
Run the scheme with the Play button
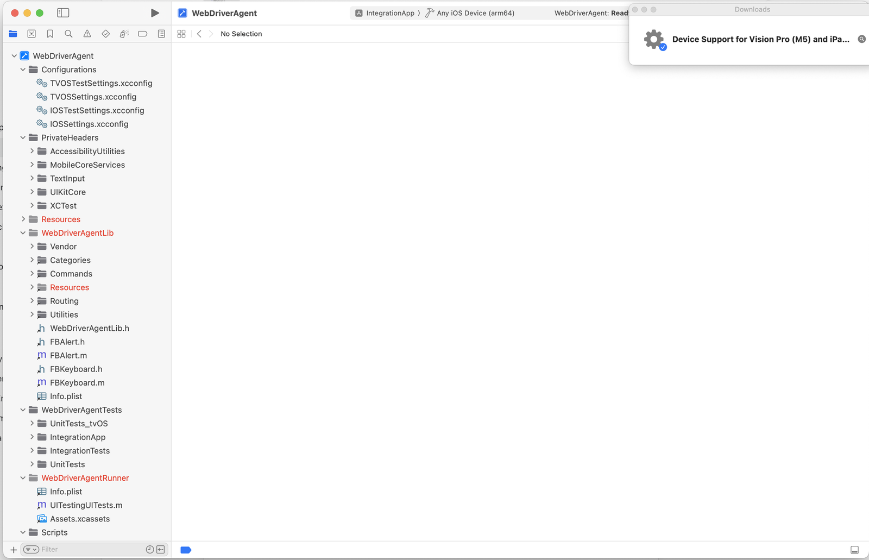click(155, 13)
